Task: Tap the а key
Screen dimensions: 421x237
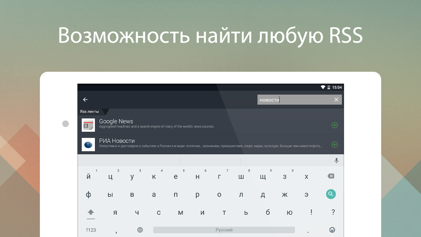Action: 154,195
